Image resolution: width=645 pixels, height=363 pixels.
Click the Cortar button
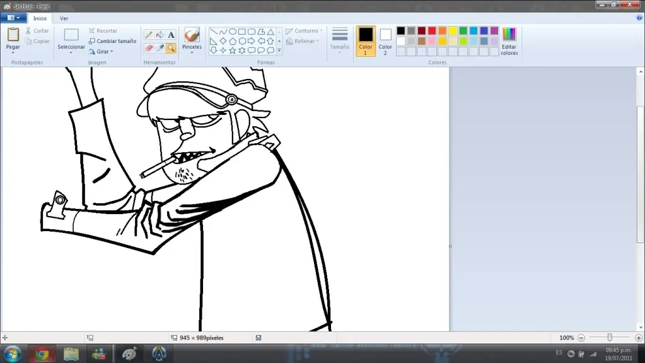pyautogui.click(x=37, y=31)
